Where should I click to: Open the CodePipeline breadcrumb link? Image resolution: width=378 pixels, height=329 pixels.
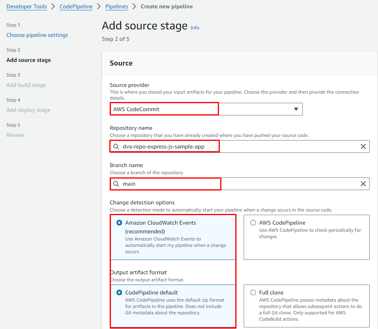coord(76,7)
